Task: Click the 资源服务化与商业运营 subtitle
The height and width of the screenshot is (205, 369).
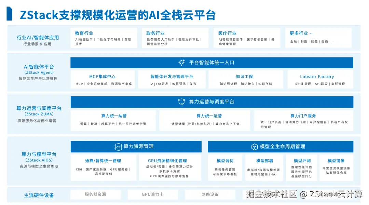Action: (x=37, y=121)
